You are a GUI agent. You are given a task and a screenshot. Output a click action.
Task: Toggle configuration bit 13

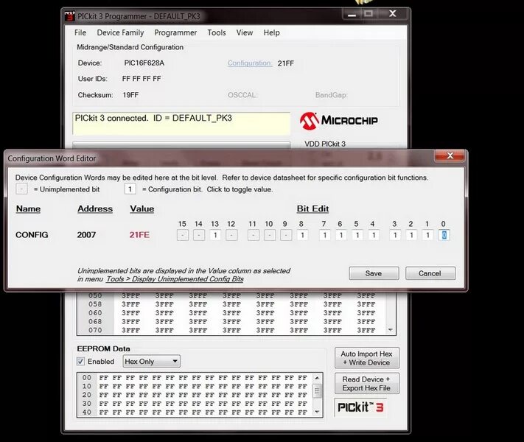215,235
